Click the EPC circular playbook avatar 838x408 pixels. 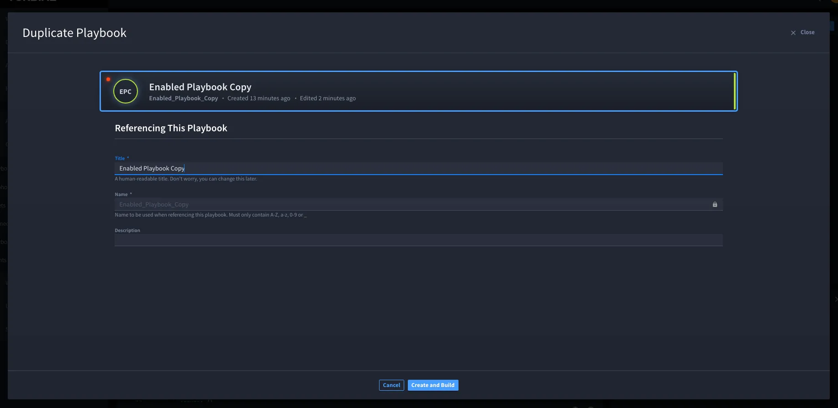pos(126,91)
